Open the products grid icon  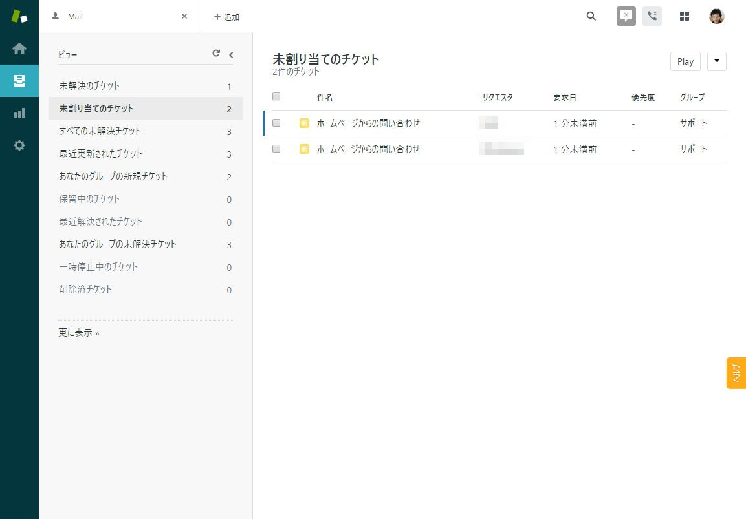(685, 16)
